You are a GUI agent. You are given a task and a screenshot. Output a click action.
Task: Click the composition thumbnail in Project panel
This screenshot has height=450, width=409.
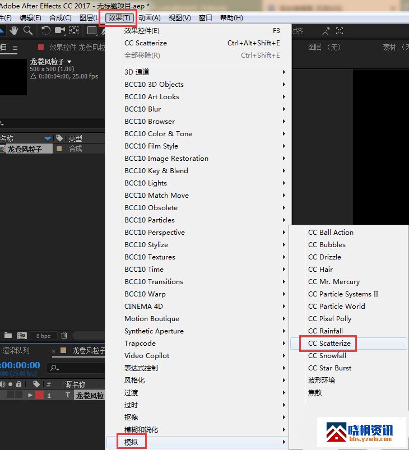click(13, 77)
